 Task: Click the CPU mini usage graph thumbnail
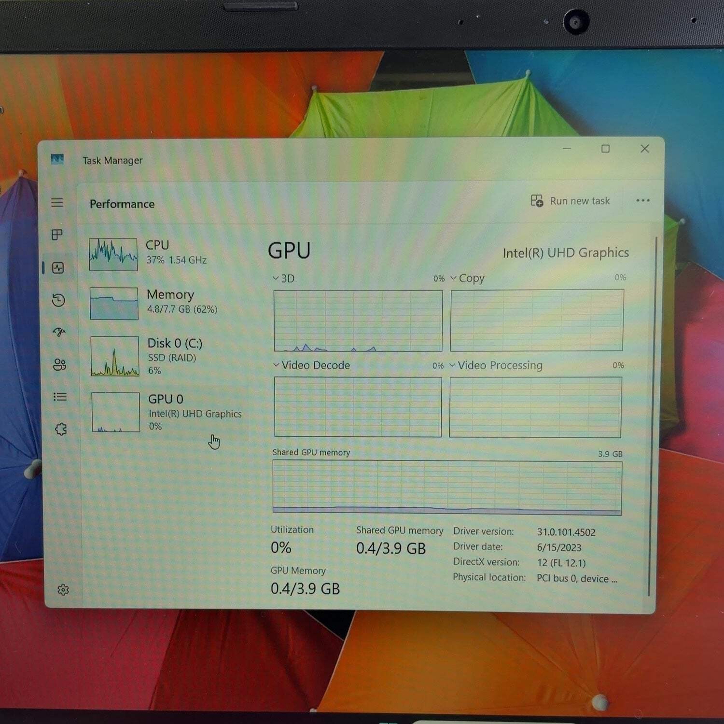[x=113, y=254]
